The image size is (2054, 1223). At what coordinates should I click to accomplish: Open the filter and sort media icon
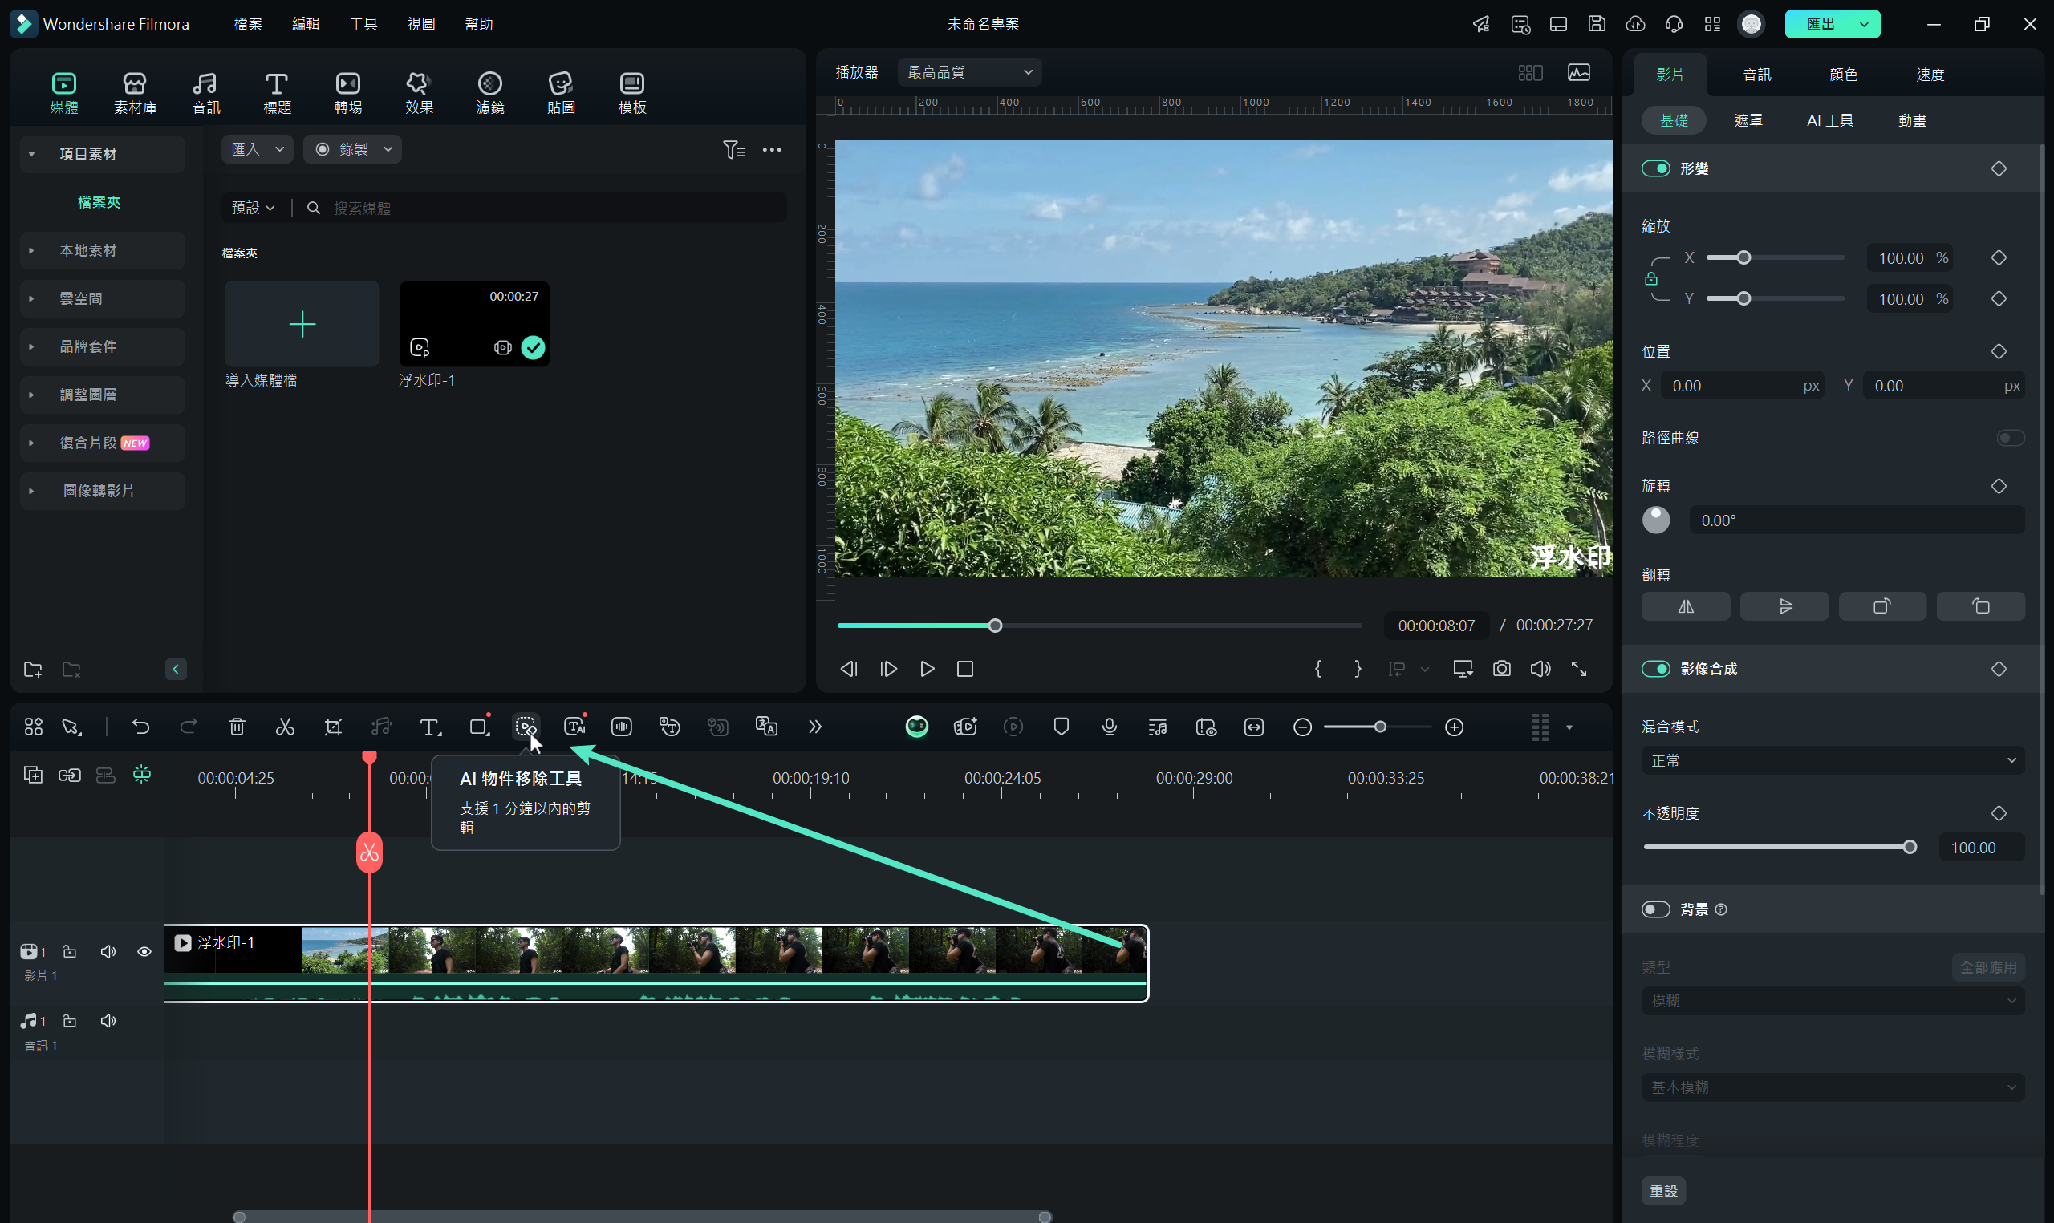pyautogui.click(x=733, y=149)
